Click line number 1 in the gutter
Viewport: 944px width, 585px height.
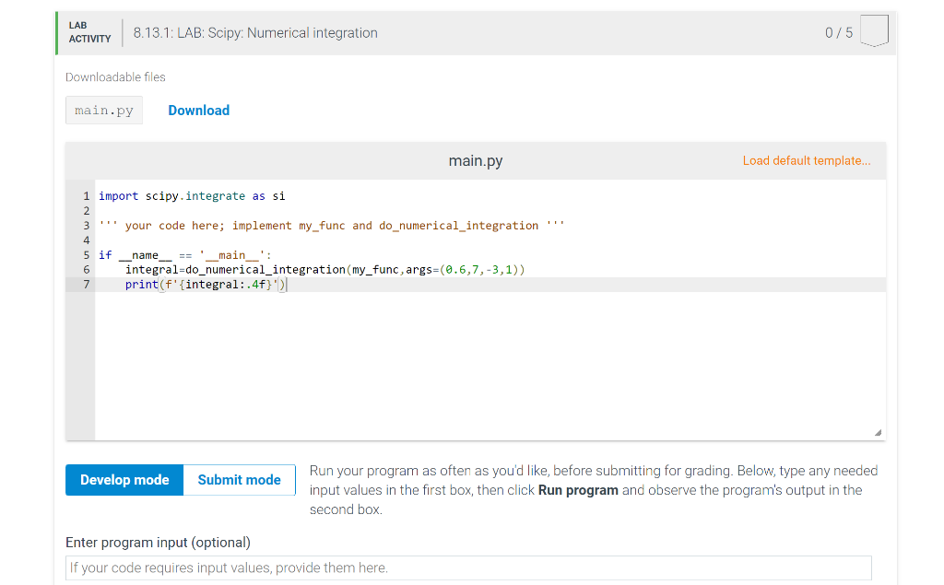tap(86, 195)
